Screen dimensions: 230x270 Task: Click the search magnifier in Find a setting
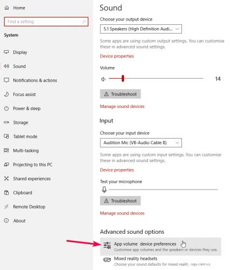84,22
